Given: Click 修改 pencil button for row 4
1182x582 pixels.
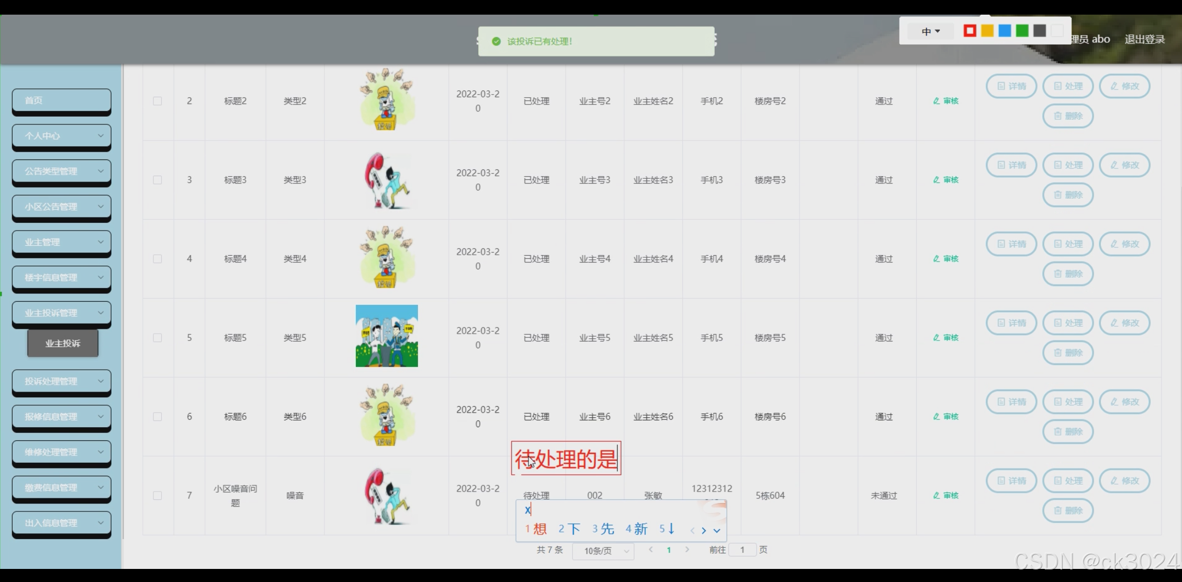Looking at the screenshot, I should point(1124,244).
